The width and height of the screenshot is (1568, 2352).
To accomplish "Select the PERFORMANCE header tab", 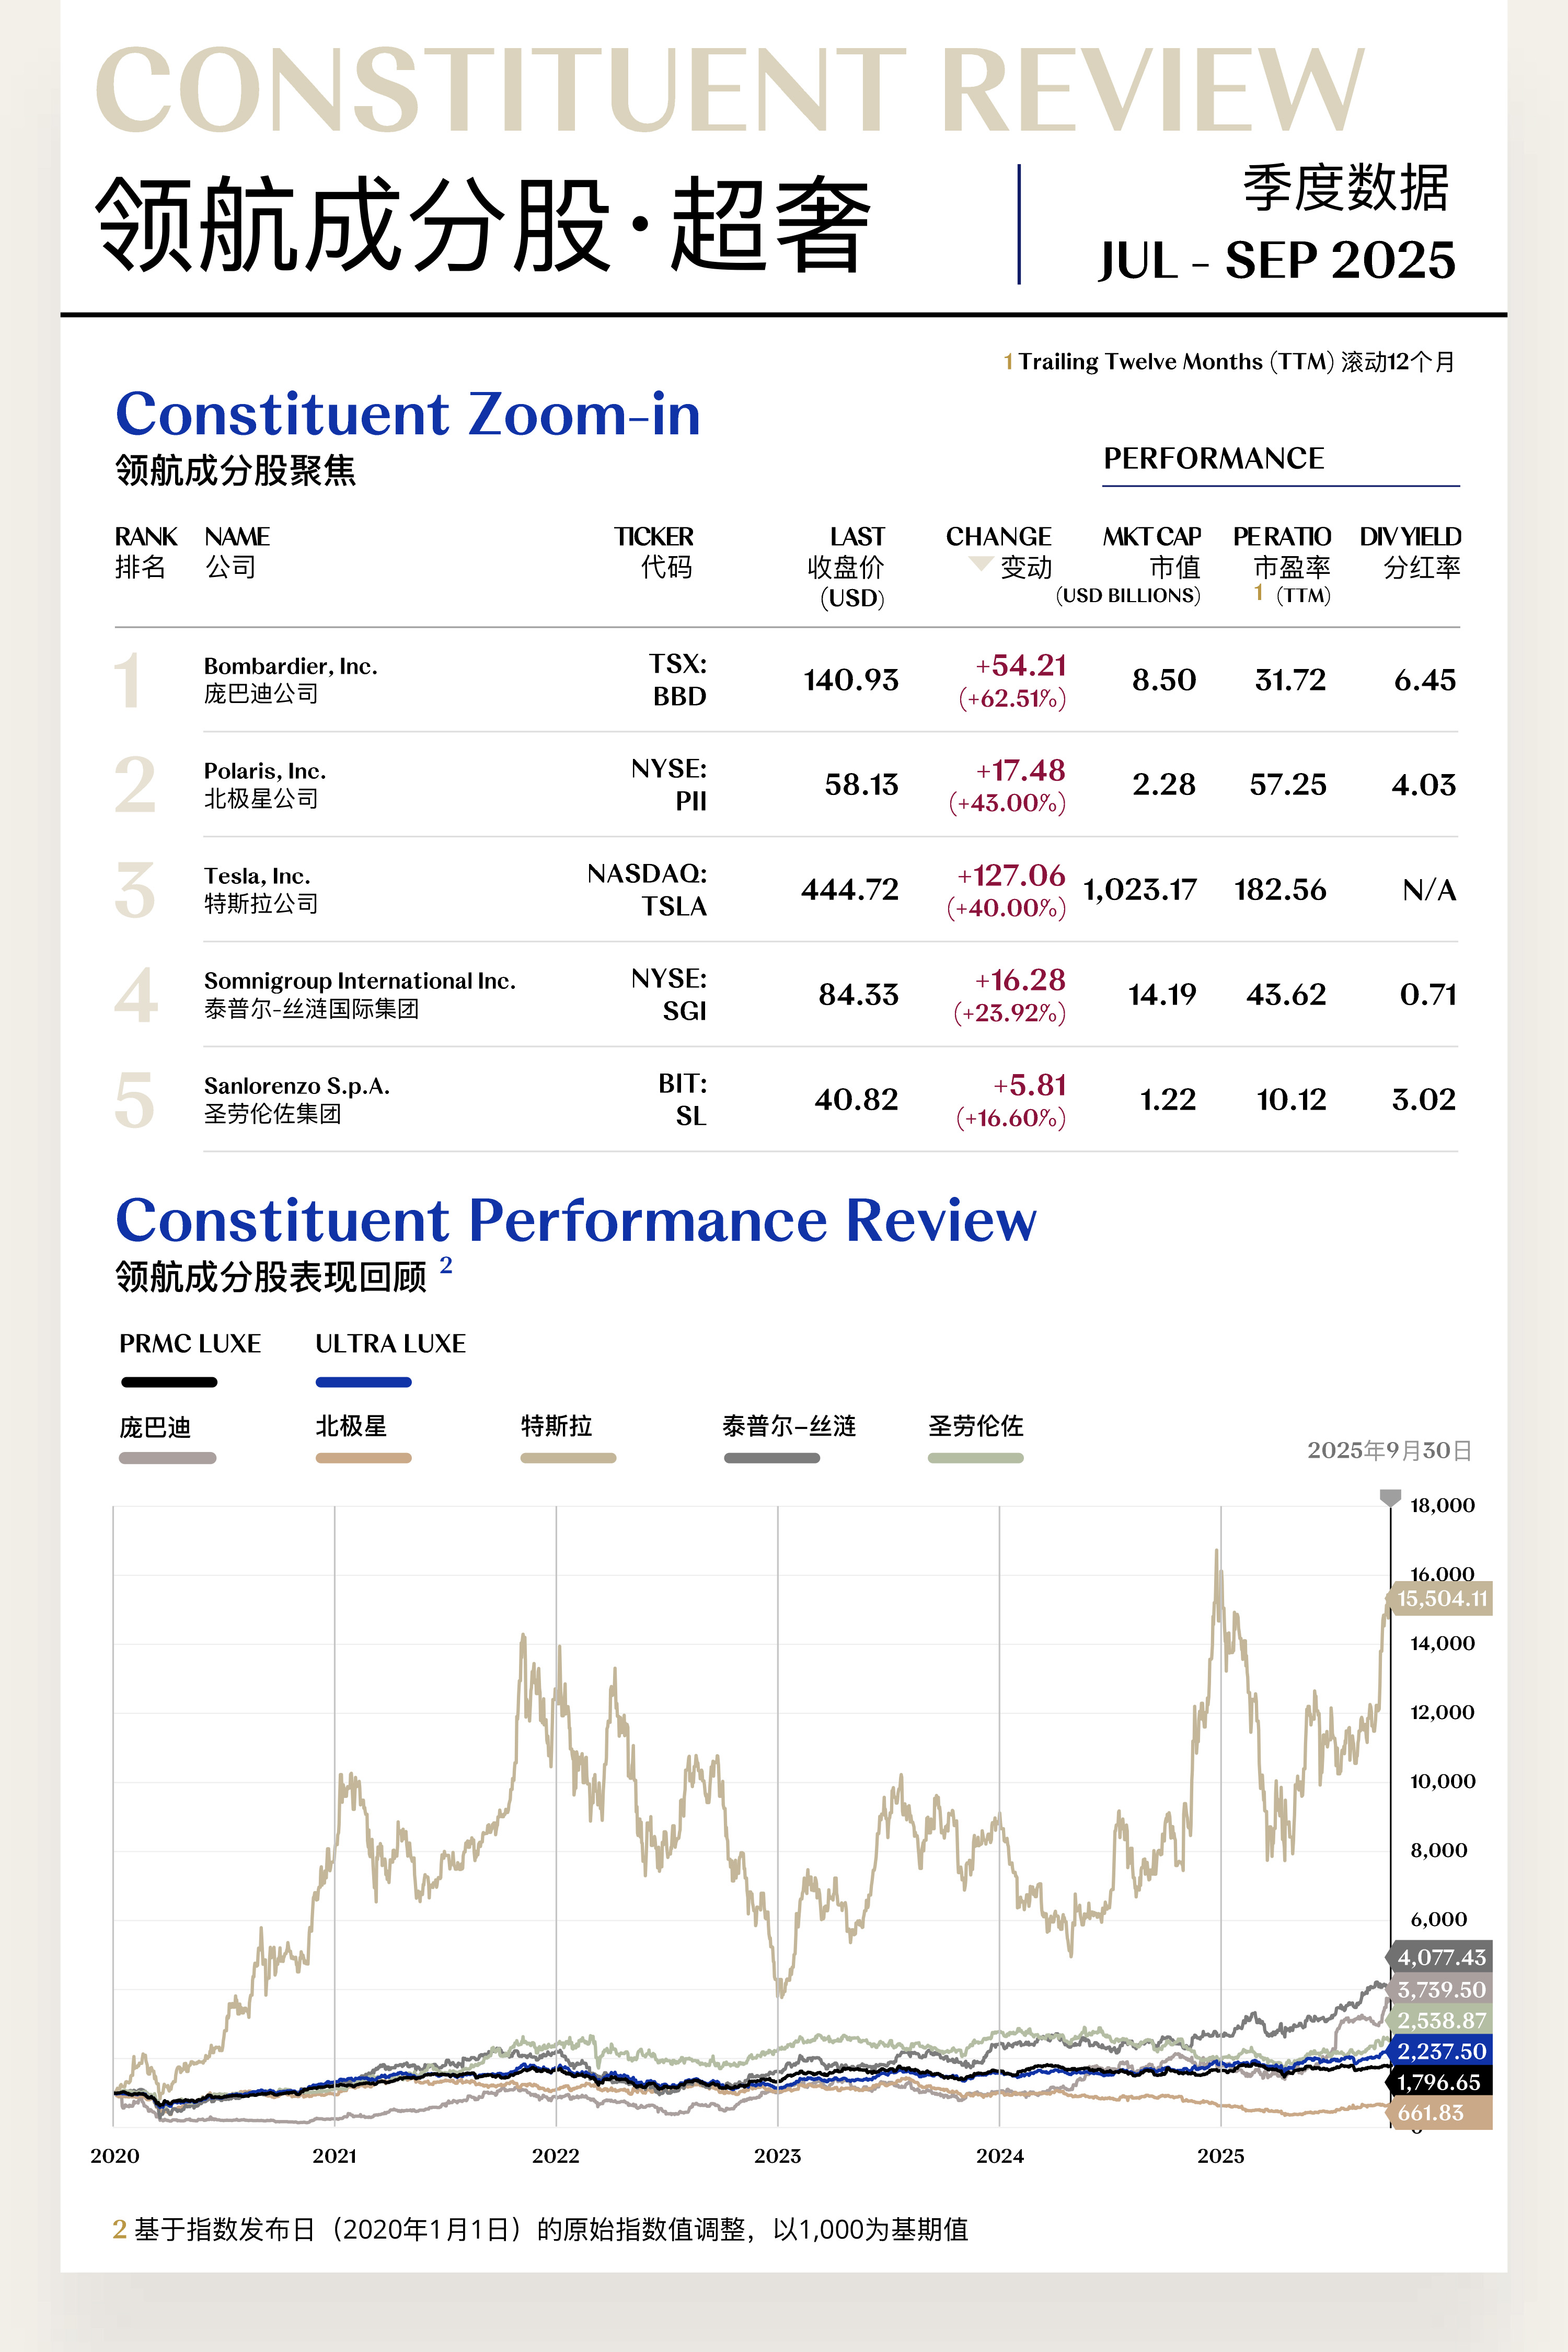I will (1213, 459).
